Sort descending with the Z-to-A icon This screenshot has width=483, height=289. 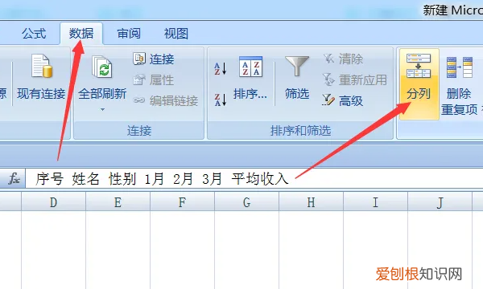pos(221,100)
